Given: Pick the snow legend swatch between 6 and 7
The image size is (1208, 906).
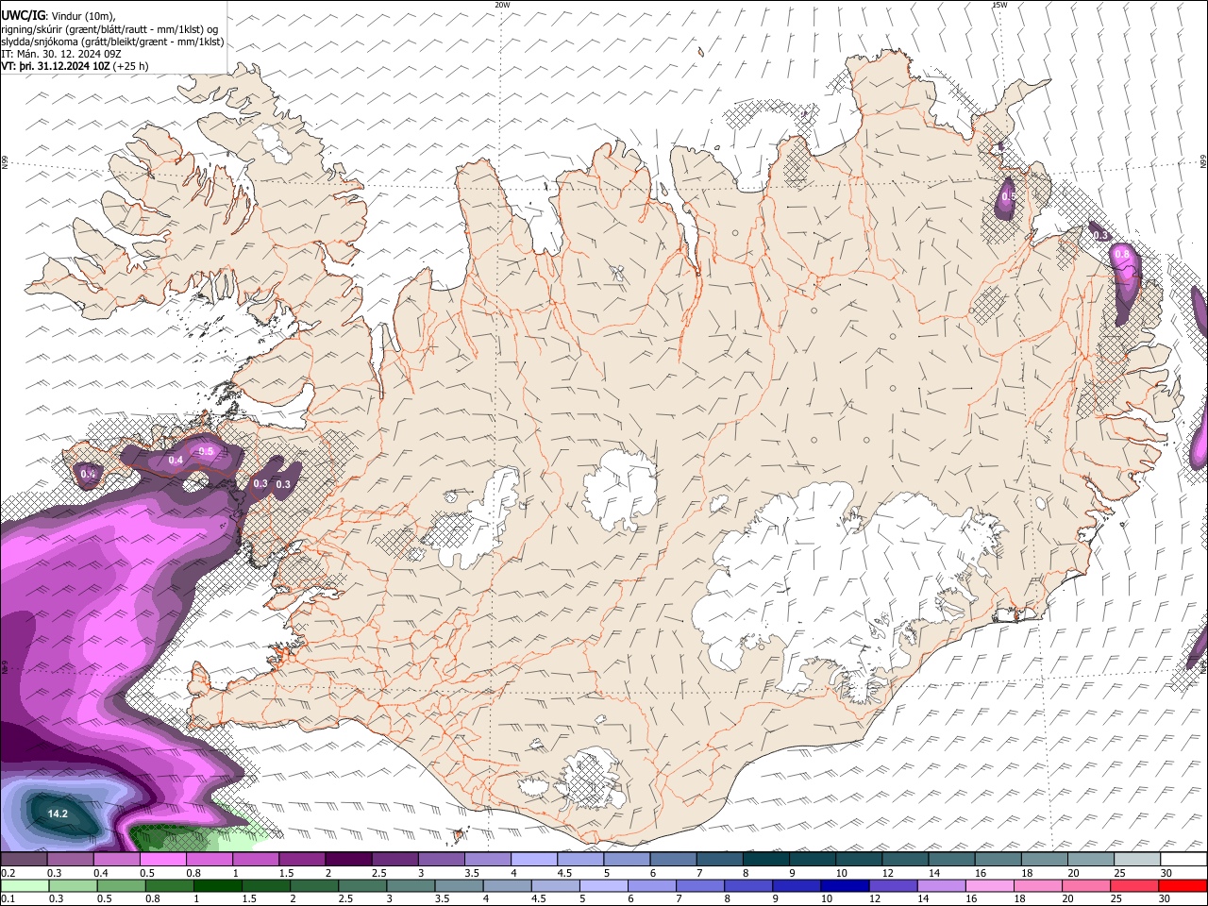Looking at the screenshot, I should pyautogui.click(x=673, y=860).
